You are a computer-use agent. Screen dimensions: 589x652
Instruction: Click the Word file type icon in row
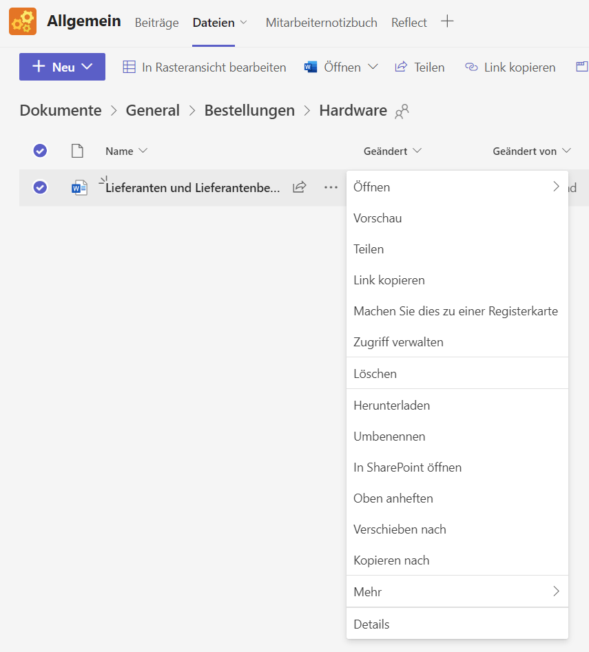tap(80, 187)
